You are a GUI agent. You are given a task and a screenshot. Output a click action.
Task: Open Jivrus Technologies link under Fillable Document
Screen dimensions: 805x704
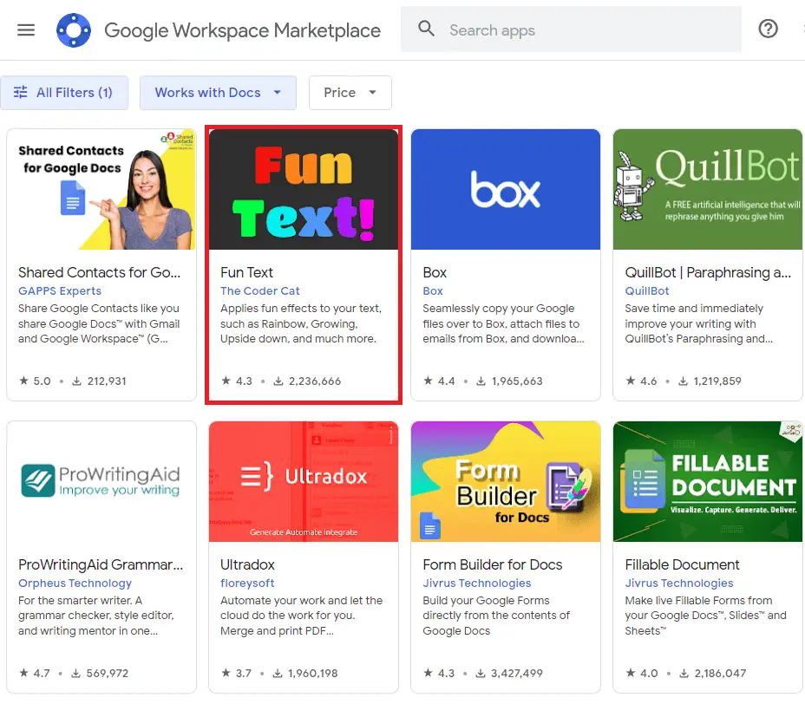pyautogui.click(x=679, y=583)
